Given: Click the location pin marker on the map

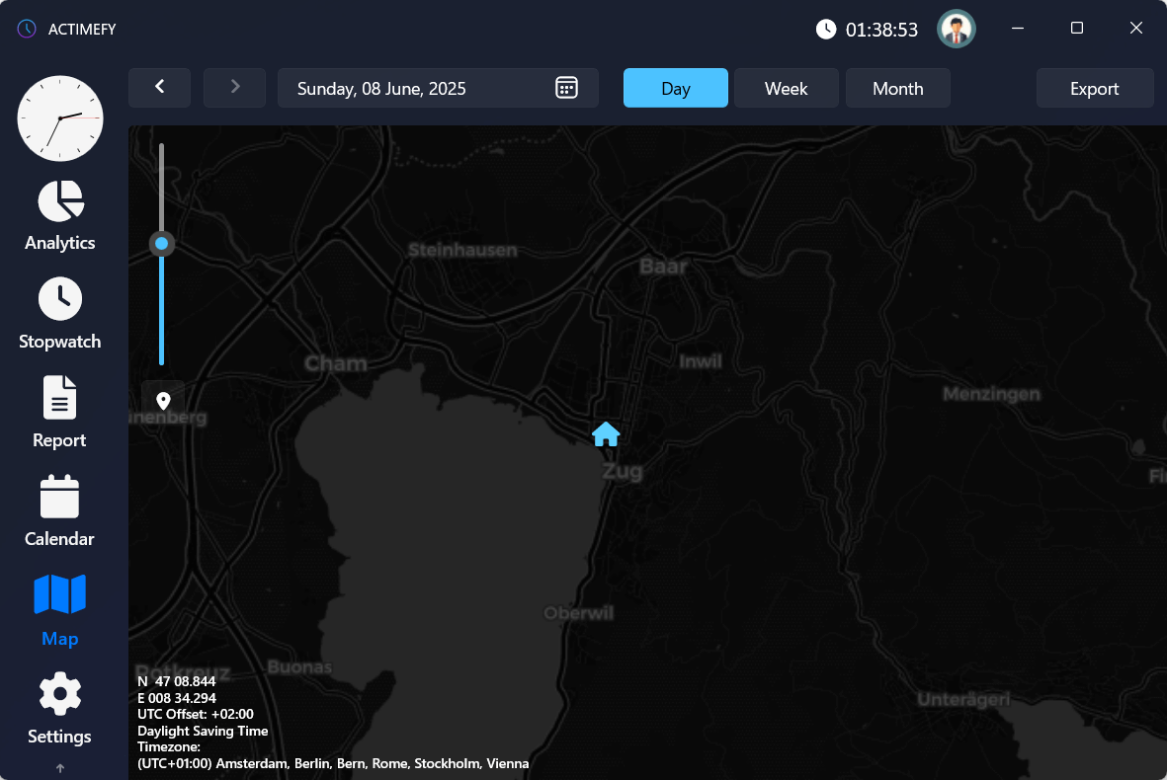Looking at the screenshot, I should (x=162, y=399).
